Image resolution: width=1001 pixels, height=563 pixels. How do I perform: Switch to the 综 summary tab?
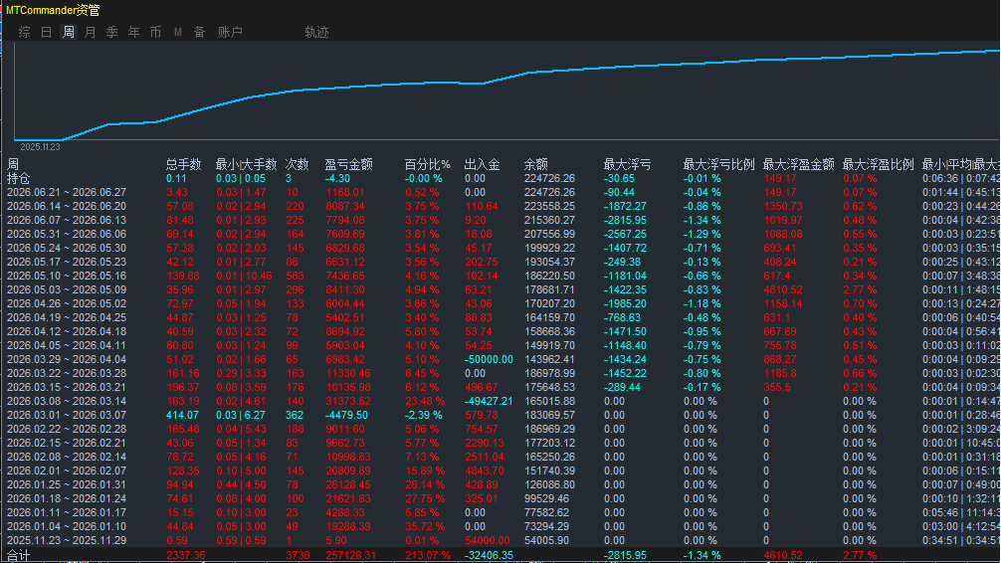click(24, 32)
